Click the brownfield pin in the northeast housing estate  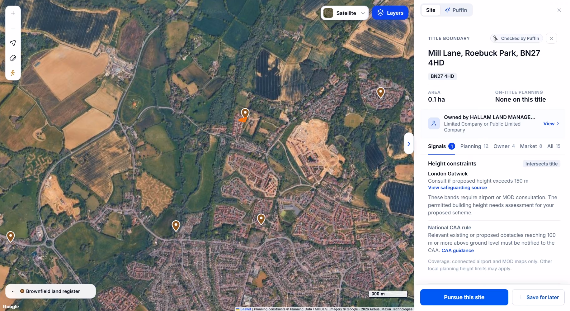[381, 93]
